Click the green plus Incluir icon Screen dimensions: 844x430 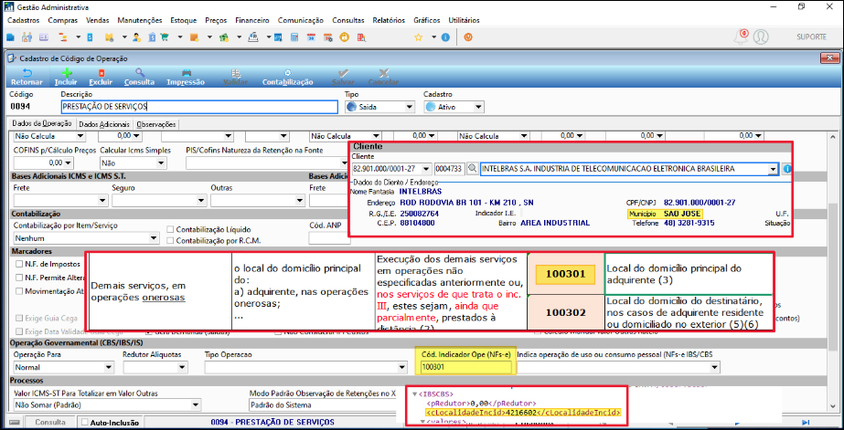tap(66, 73)
